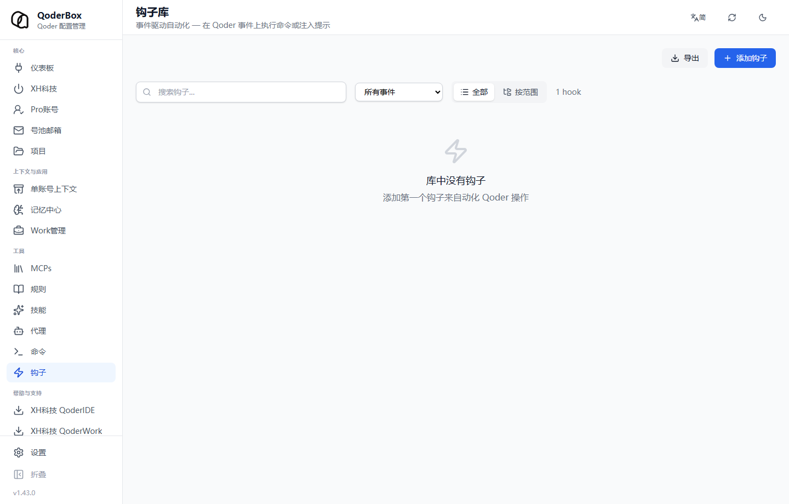Open 设置 in the sidebar
789x504 pixels.
coord(61,453)
